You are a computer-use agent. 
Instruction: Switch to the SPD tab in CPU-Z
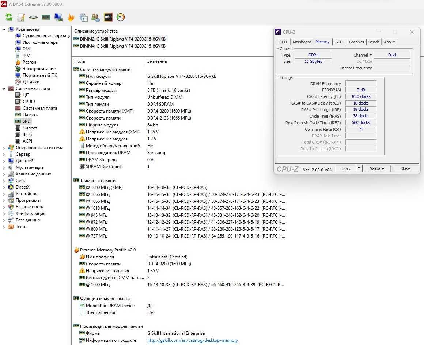tap(339, 42)
